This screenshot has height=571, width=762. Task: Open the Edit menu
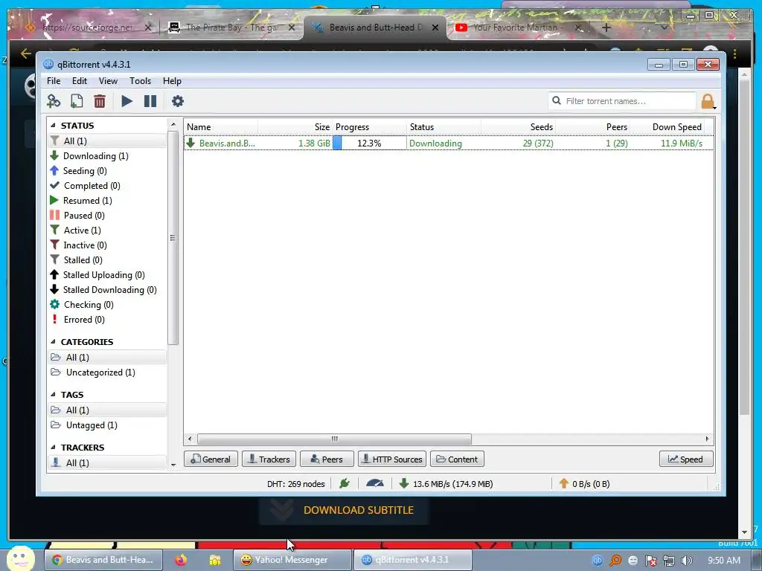(x=80, y=81)
